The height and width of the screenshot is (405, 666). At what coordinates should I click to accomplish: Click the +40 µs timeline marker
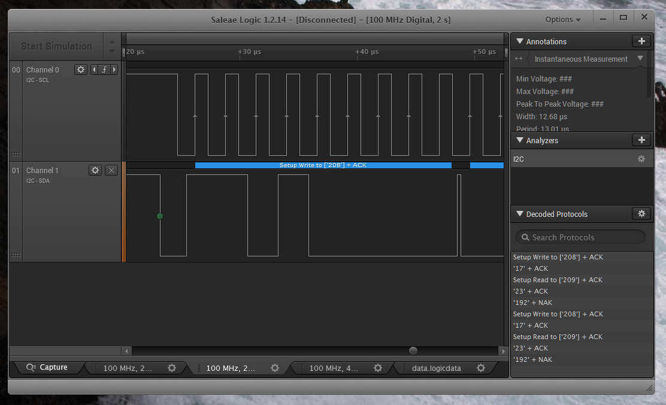pos(367,52)
